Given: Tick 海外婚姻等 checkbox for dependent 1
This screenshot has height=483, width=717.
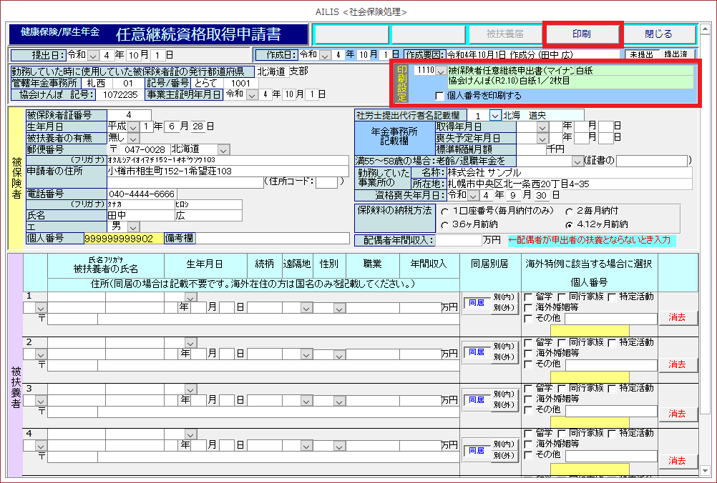Looking at the screenshot, I should coord(527,307).
